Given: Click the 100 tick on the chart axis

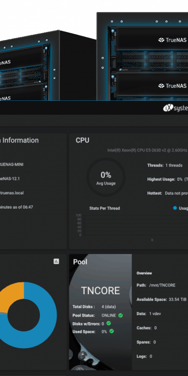Looking at the screenshot, I should [79, 215].
